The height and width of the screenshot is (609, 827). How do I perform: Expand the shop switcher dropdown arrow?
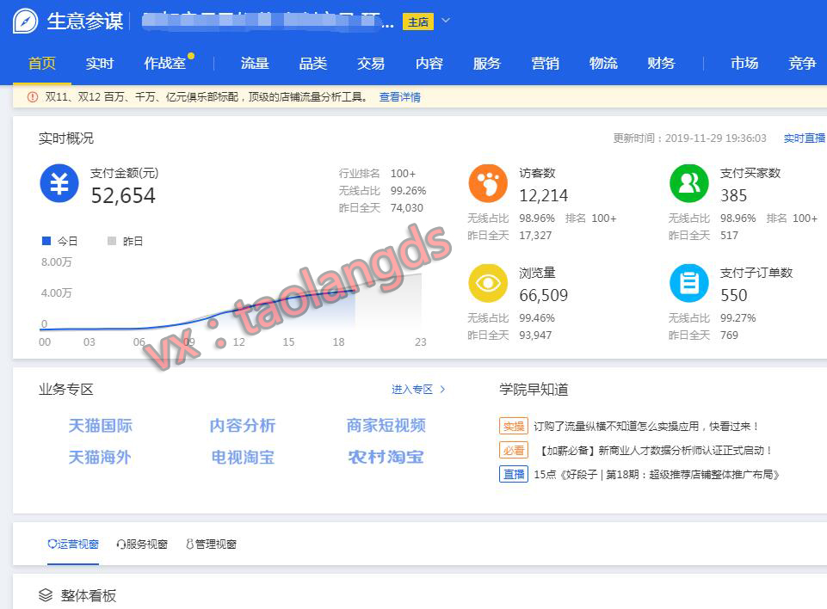[x=446, y=21]
